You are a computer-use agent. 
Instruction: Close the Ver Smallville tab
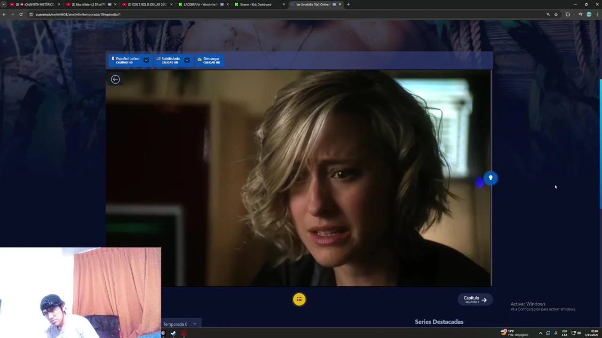(340, 4)
